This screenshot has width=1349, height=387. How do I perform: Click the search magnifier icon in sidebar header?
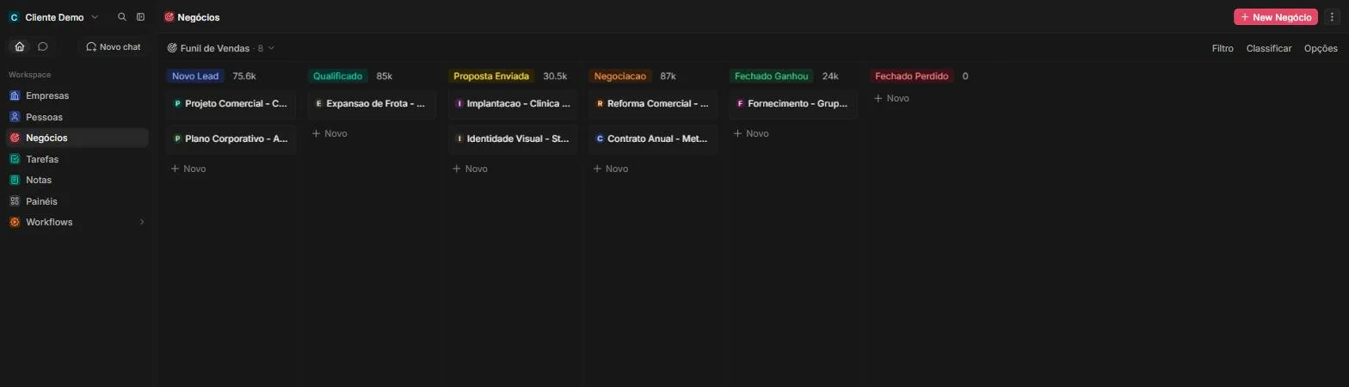[x=122, y=17]
